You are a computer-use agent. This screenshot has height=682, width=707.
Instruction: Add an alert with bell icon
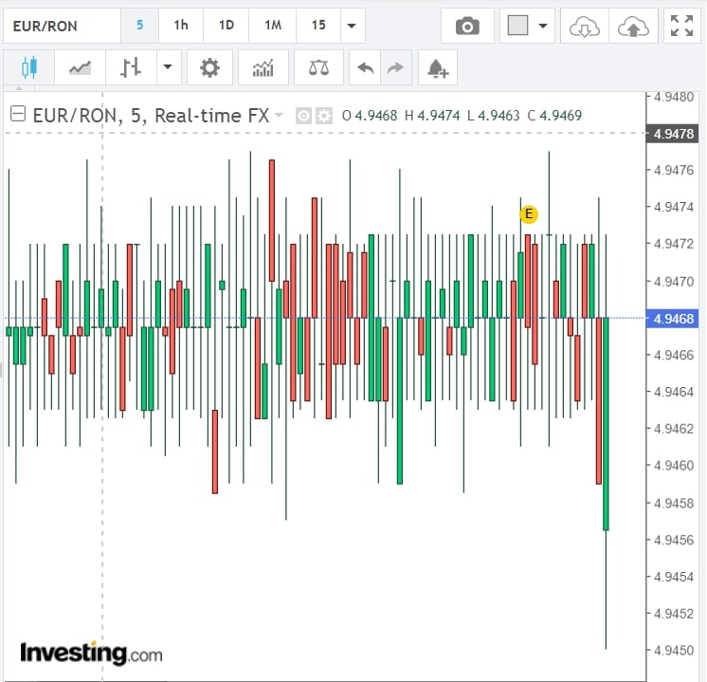pyautogui.click(x=437, y=67)
